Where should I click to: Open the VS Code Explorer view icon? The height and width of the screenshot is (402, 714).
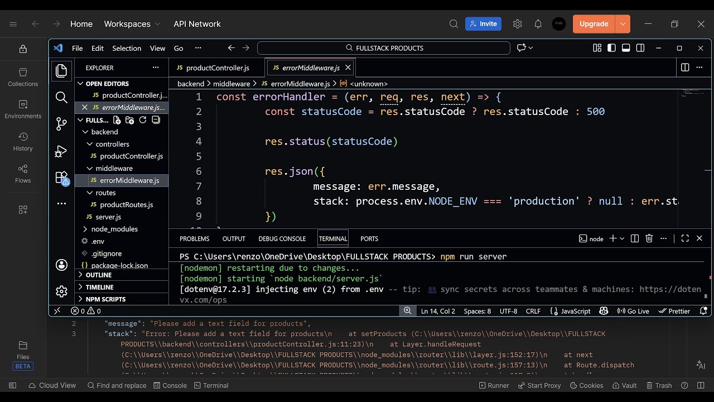tap(61, 70)
